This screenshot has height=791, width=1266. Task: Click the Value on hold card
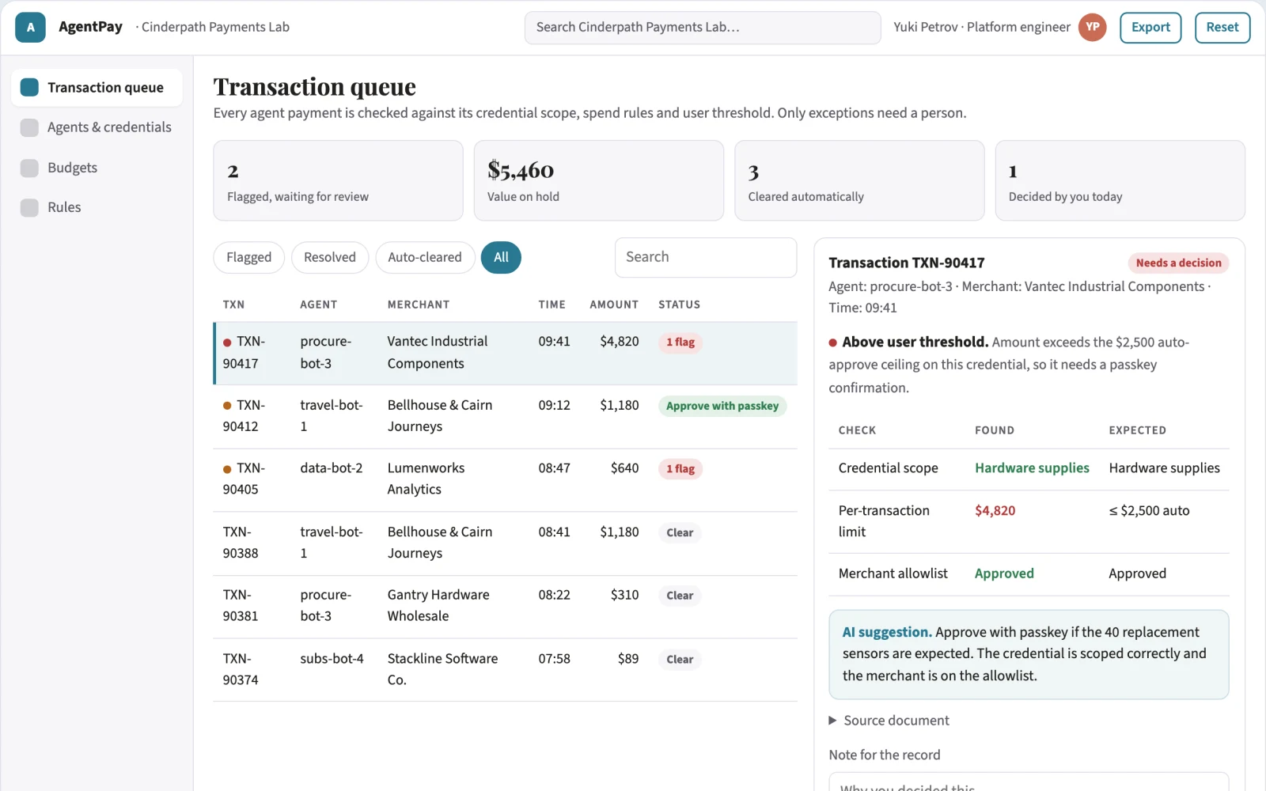[x=599, y=180]
